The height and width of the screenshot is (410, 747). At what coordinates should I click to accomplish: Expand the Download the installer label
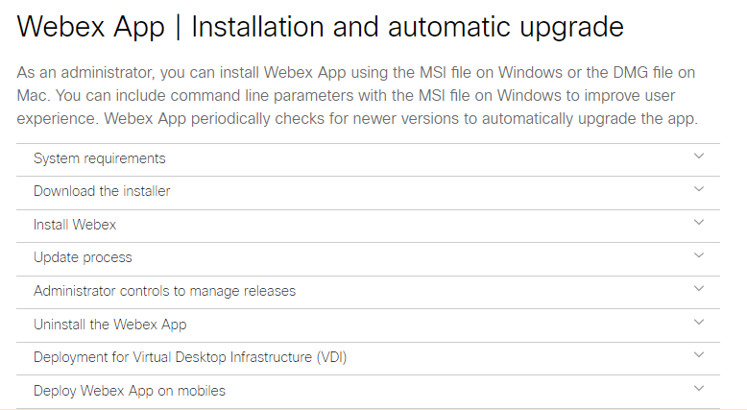click(x=102, y=191)
